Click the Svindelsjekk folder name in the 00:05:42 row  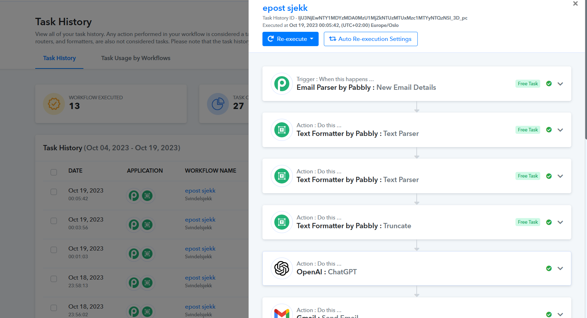tap(199, 198)
